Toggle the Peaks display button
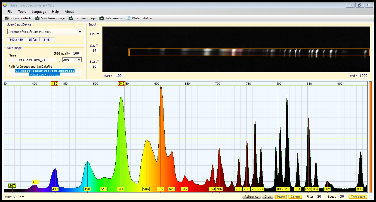376x202 pixels. (x=281, y=197)
